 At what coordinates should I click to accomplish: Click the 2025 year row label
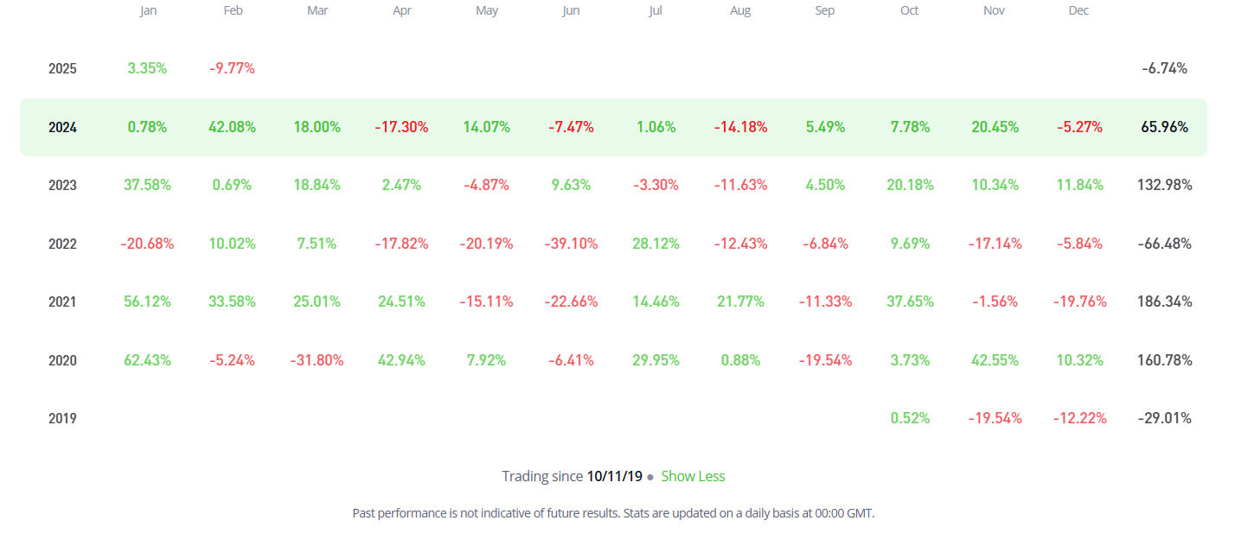click(62, 68)
